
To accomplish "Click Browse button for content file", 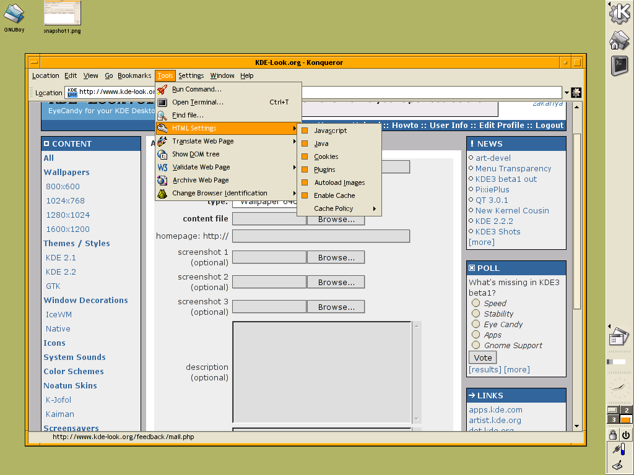I will click(x=336, y=220).
